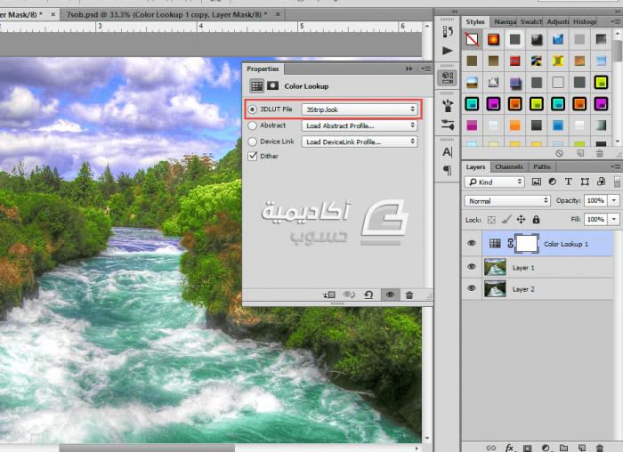The width and height of the screenshot is (623, 452).
Task: Lock all padlock icon
Action: pos(536,219)
